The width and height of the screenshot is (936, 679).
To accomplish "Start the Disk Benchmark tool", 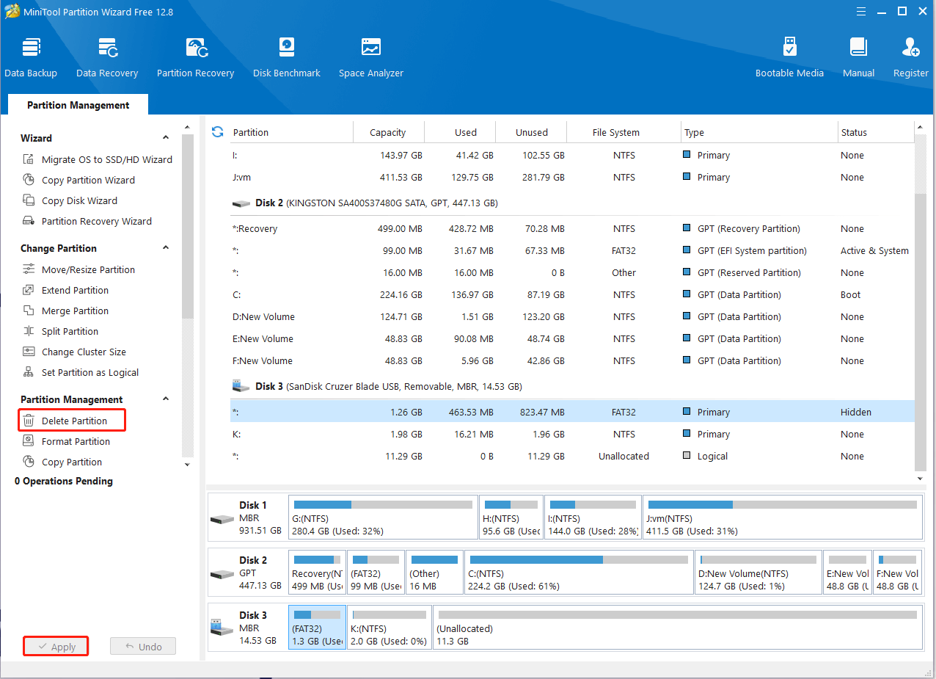I will coord(287,57).
